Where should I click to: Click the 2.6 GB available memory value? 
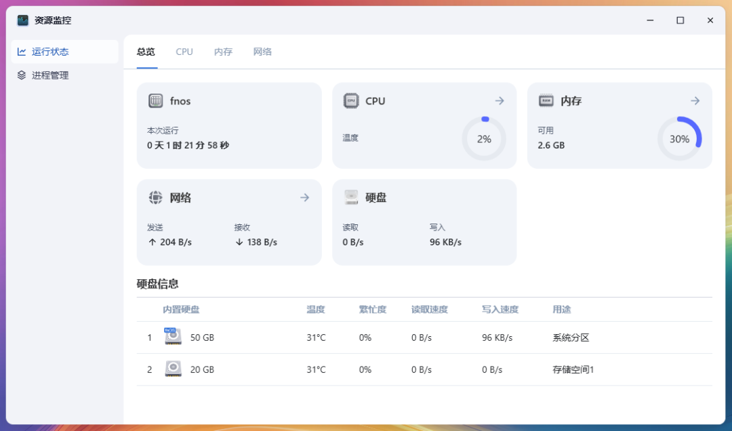pyautogui.click(x=551, y=145)
